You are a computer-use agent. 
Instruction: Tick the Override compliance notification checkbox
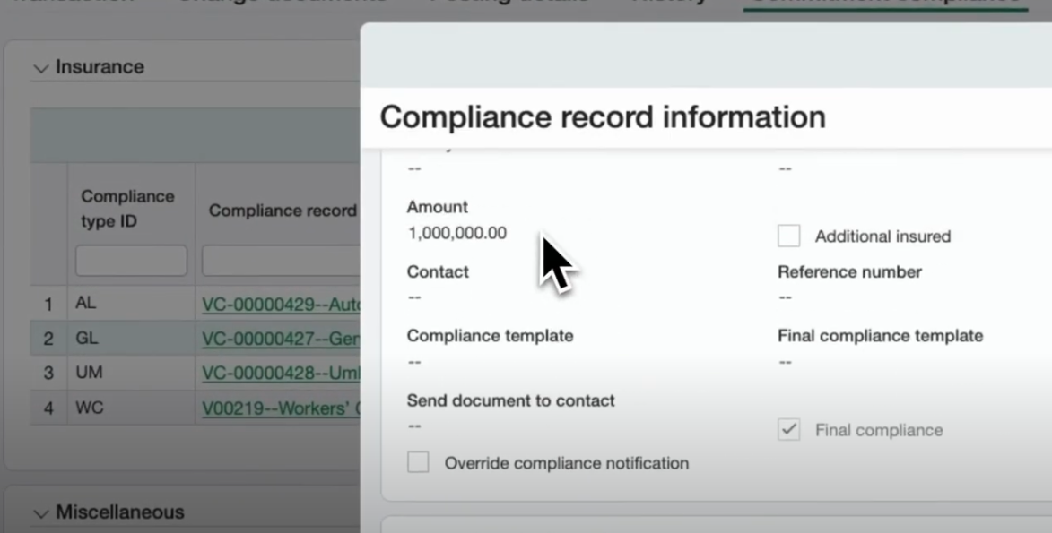click(418, 462)
